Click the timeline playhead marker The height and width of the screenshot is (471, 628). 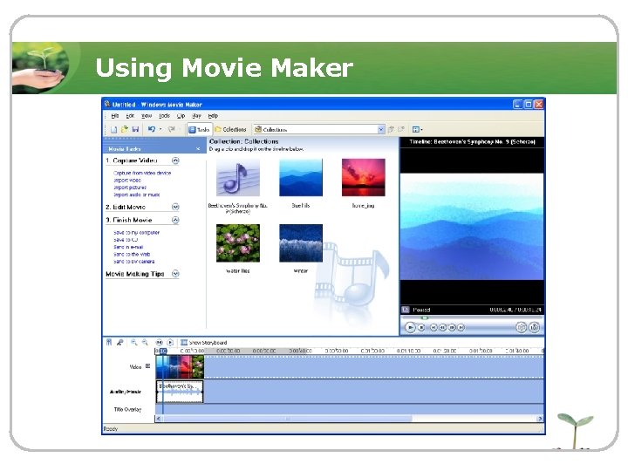162,352
